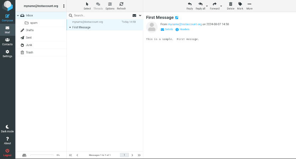This screenshot has width=296, height=159.
Task: Click the Compose icon in sidebar
Action: (x=7, y=16)
